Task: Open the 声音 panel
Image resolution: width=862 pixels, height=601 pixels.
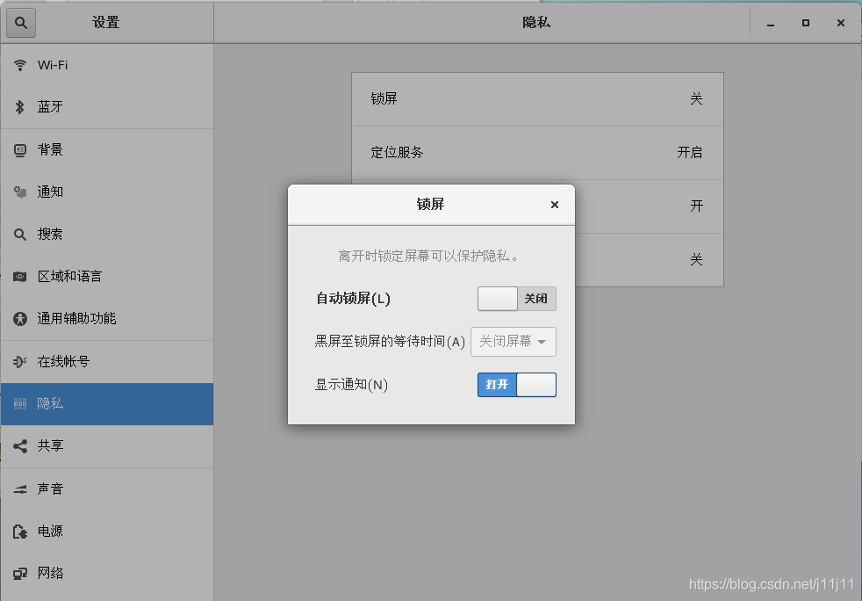Action: (x=107, y=489)
